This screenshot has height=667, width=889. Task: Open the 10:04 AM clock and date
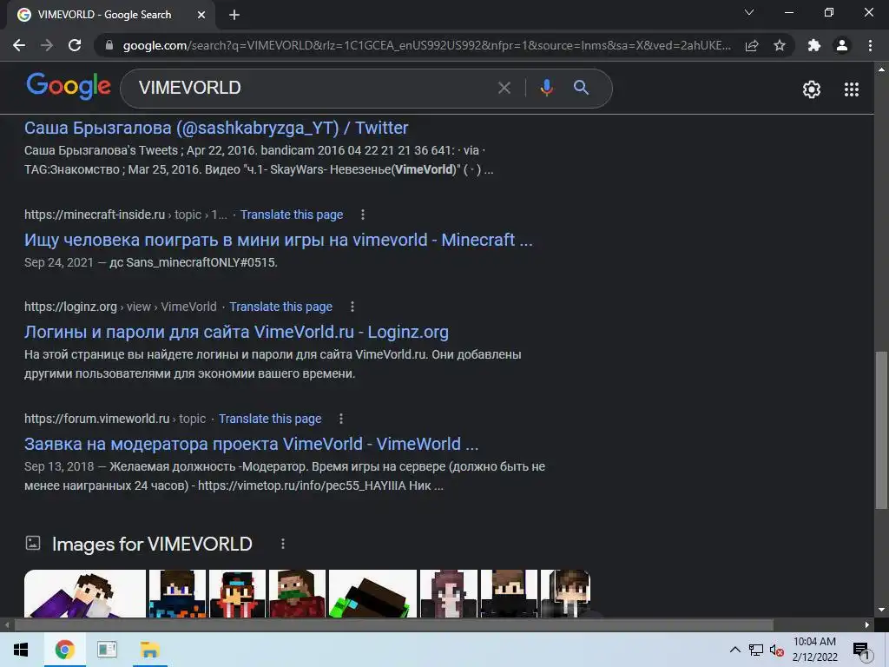814,650
